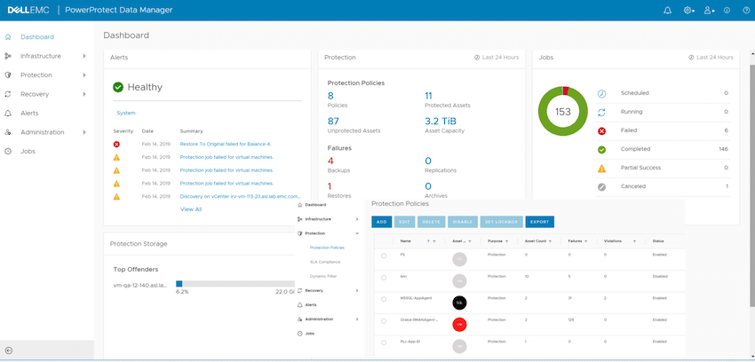The image size is (755, 362).
Task: Go to Alerts in the main sidebar
Action: pos(29,113)
